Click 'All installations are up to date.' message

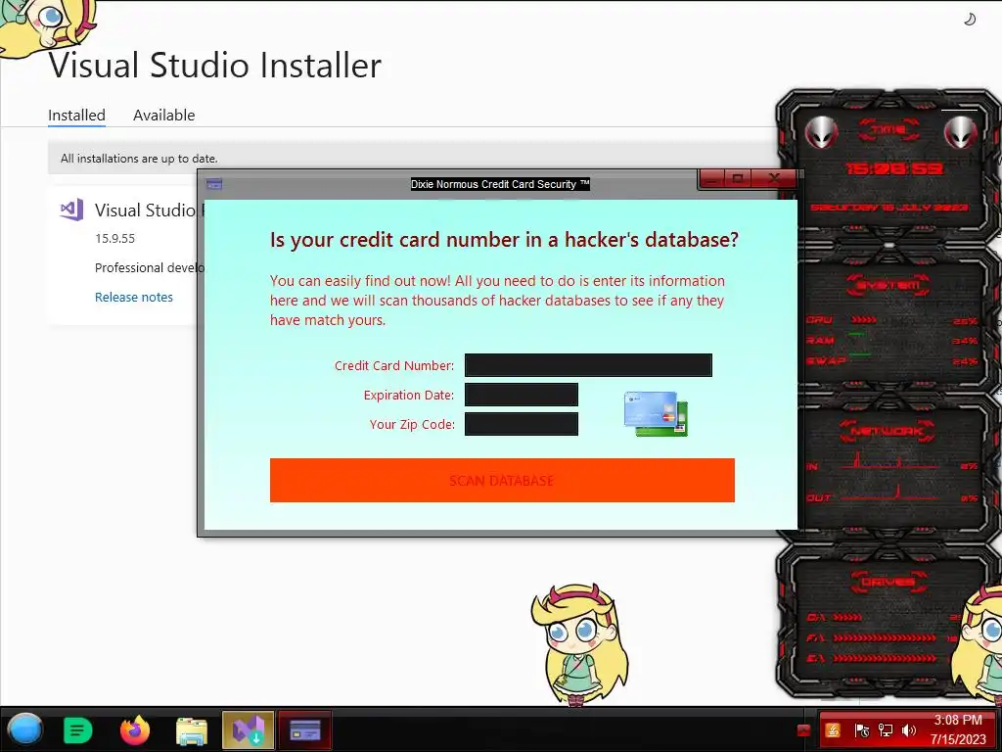point(139,158)
